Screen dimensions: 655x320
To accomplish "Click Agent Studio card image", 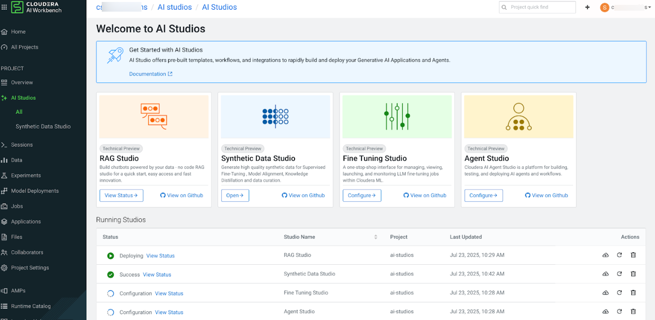I will pyautogui.click(x=519, y=117).
